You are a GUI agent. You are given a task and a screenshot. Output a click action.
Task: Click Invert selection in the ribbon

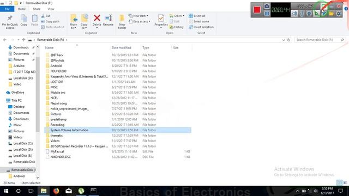point(201,27)
